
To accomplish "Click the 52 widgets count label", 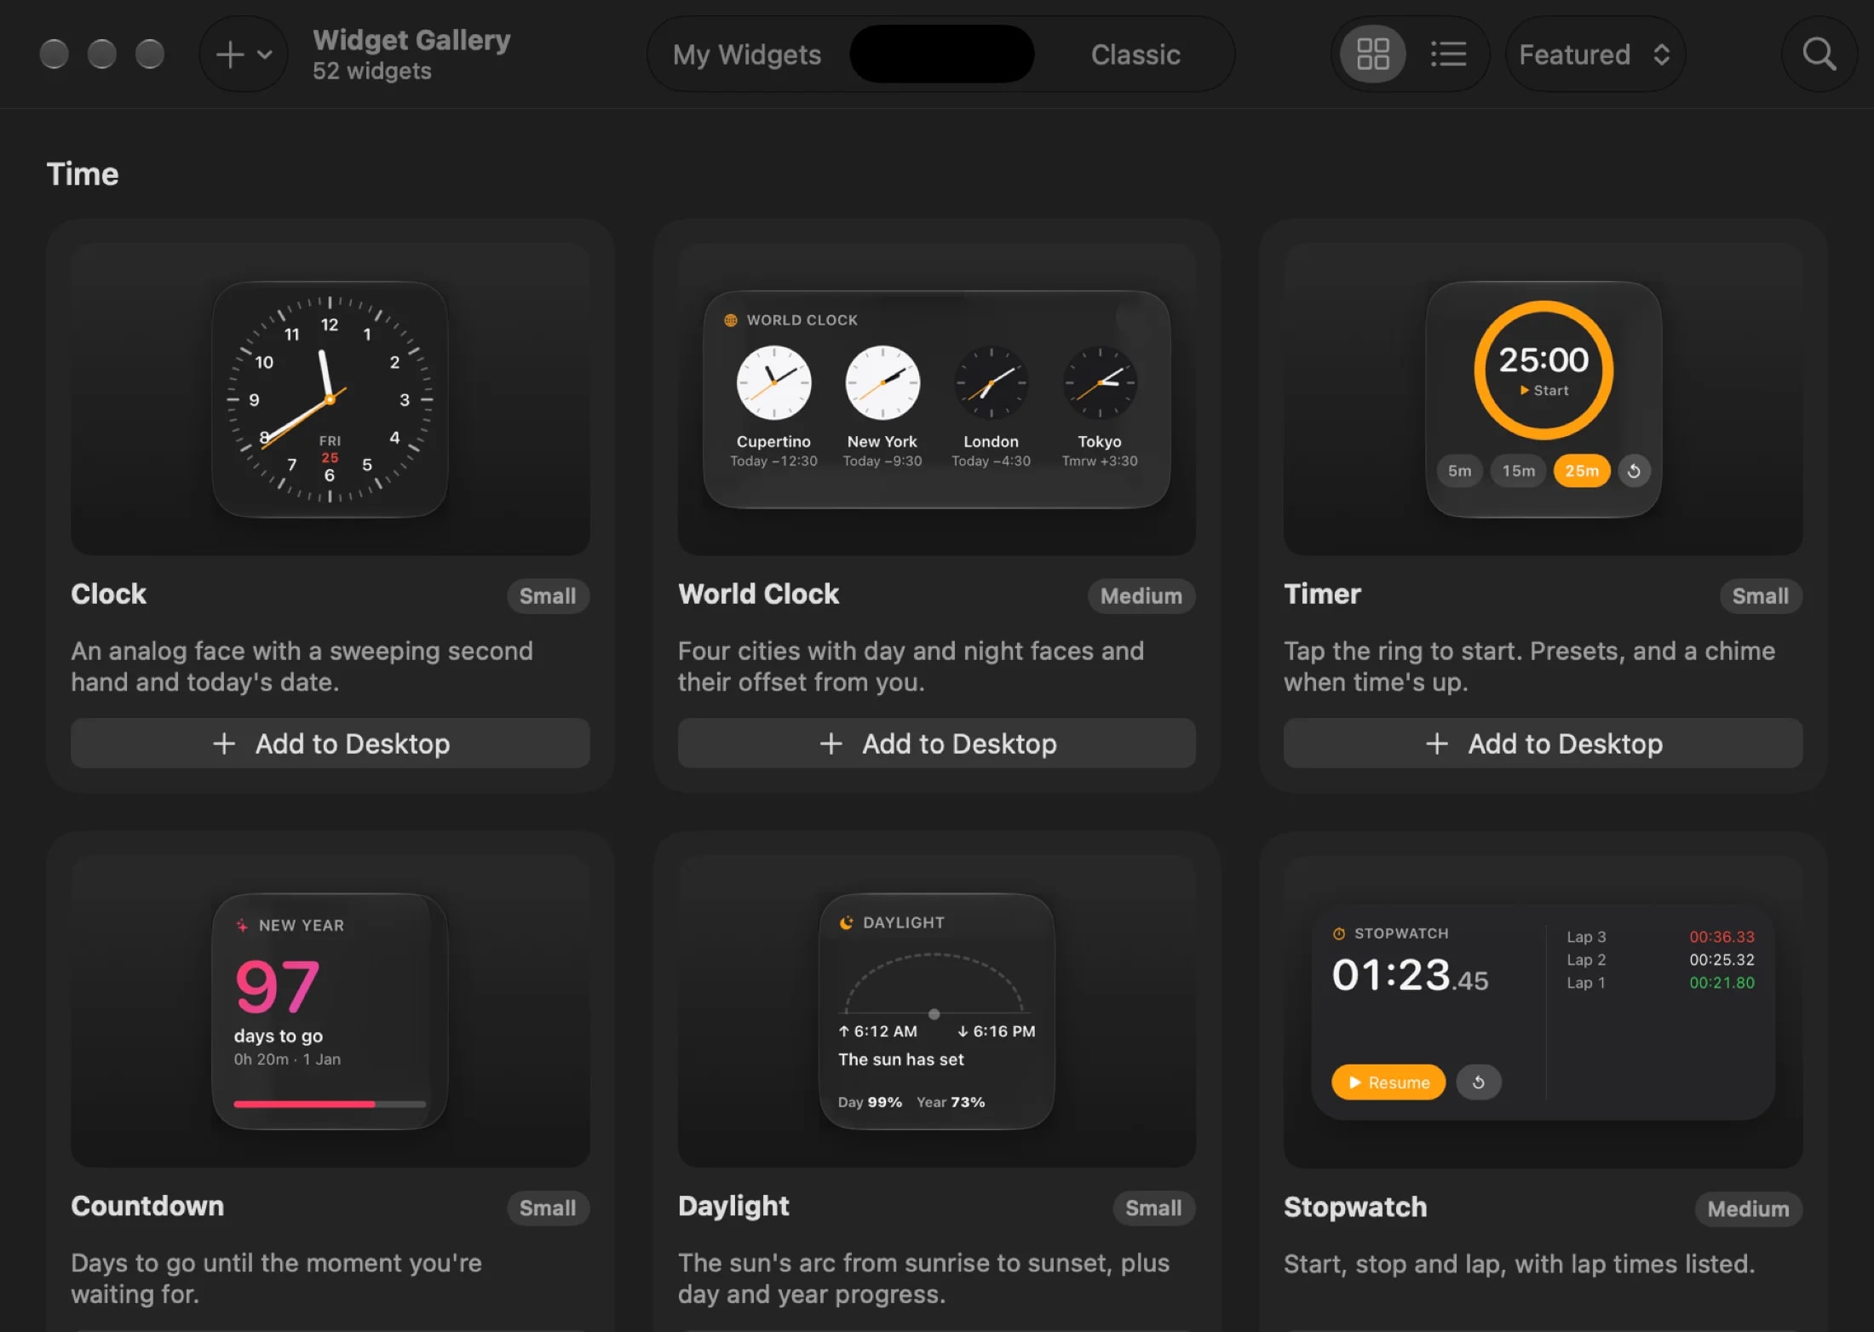I will [372, 72].
